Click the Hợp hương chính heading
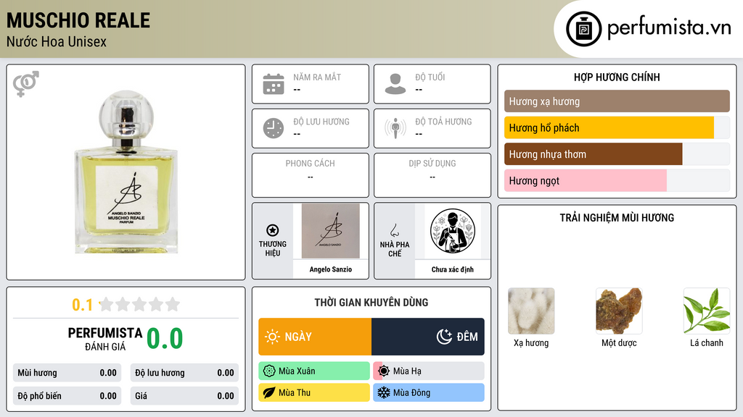The height and width of the screenshot is (417, 743). (617, 77)
